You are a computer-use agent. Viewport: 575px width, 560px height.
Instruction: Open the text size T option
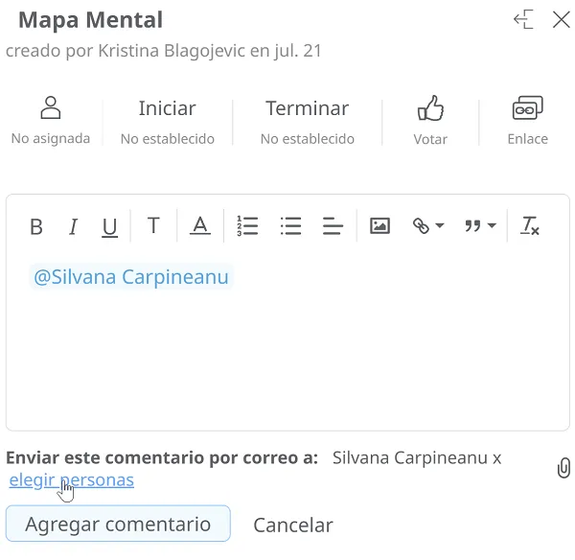[x=153, y=225]
